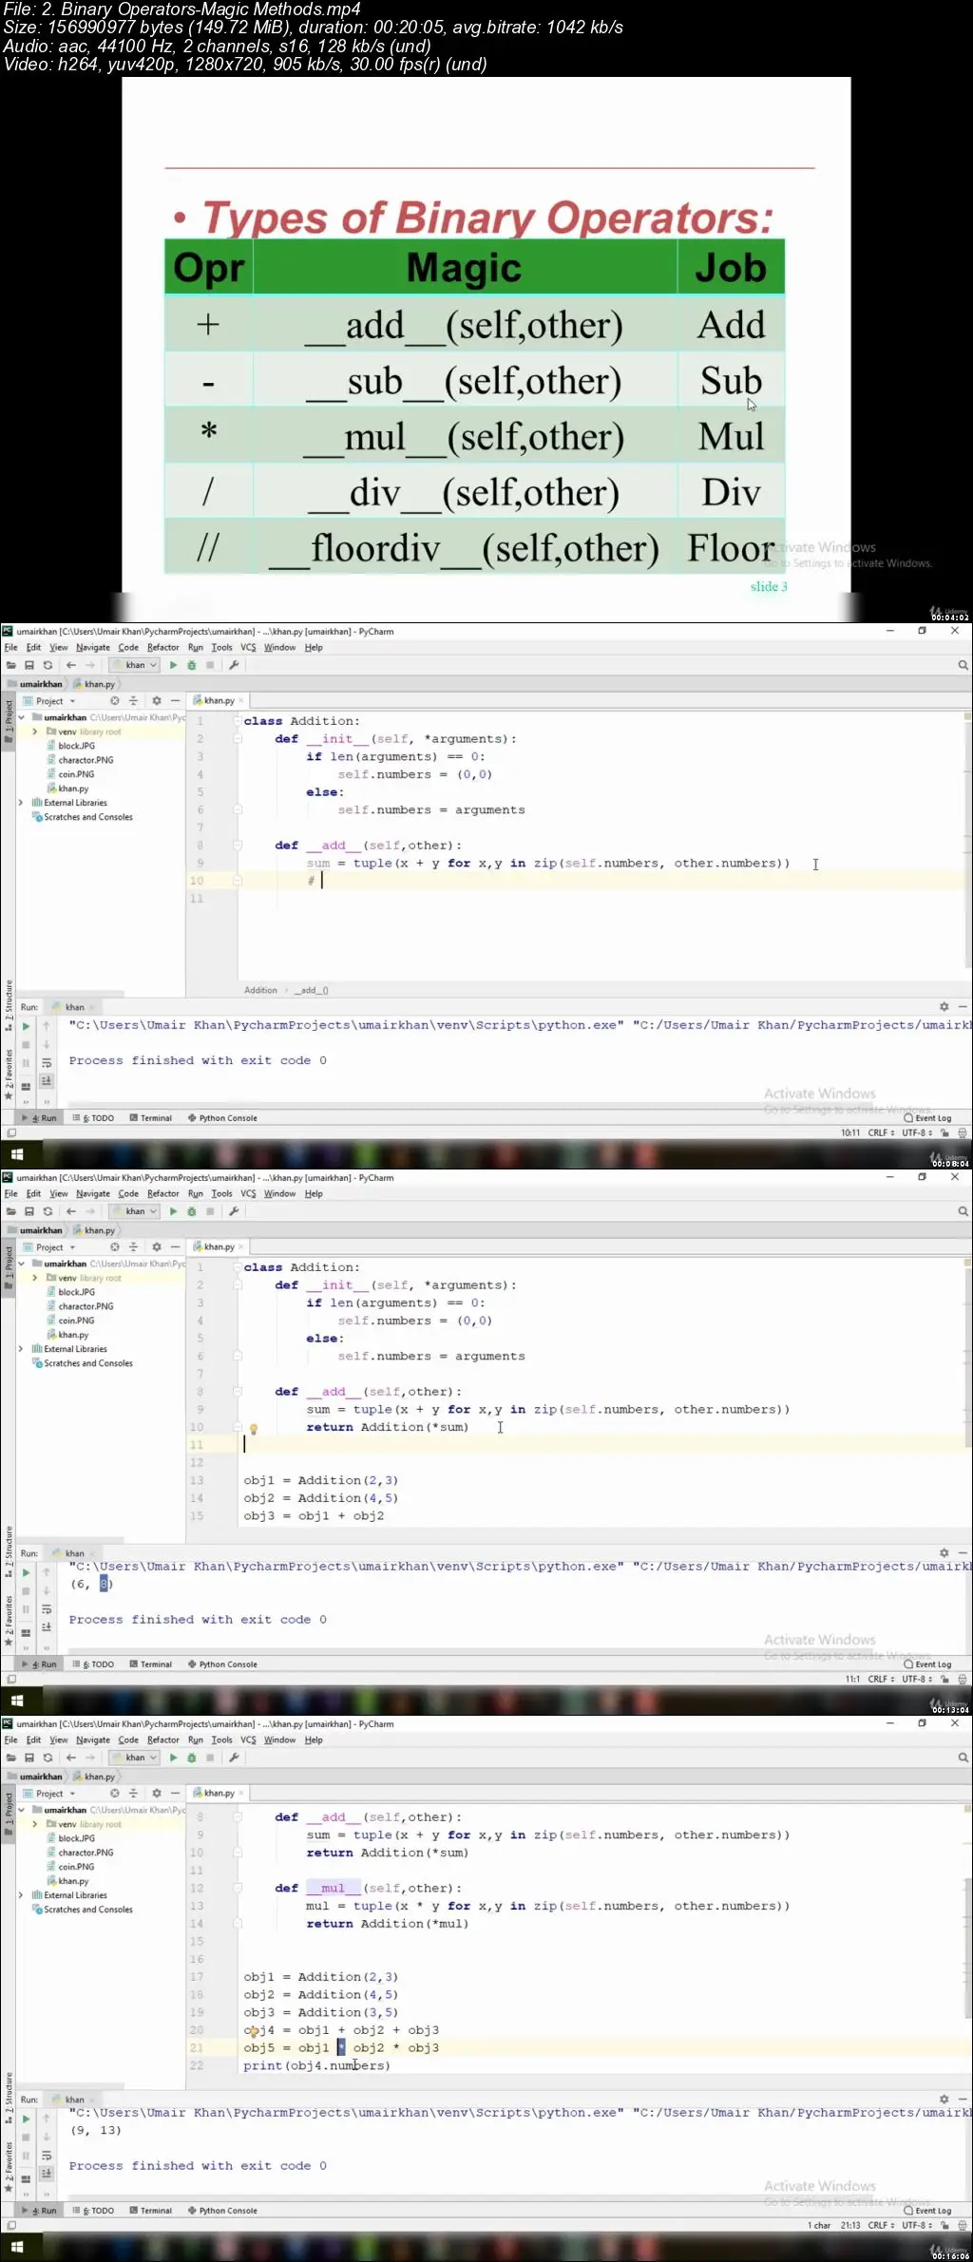Hide Project panel via minus icon, 00:13:04 frame
This screenshot has height=2262, width=973.
pyautogui.click(x=175, y=1247)
